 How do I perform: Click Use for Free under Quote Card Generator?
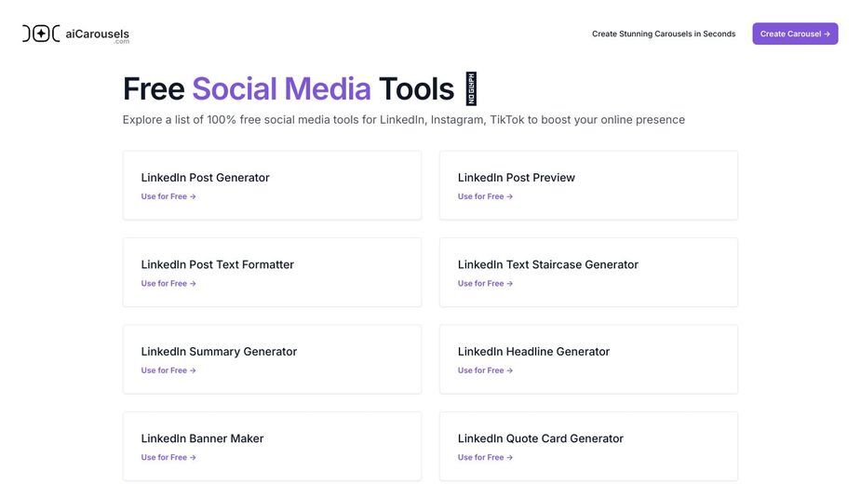click(x=485, y=457)
